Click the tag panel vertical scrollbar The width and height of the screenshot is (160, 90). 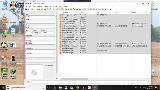click(57, 44)
